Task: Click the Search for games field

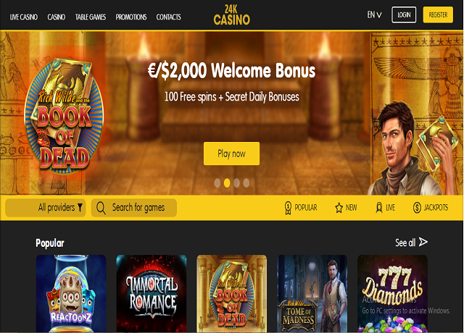Action: coord(134,208)
